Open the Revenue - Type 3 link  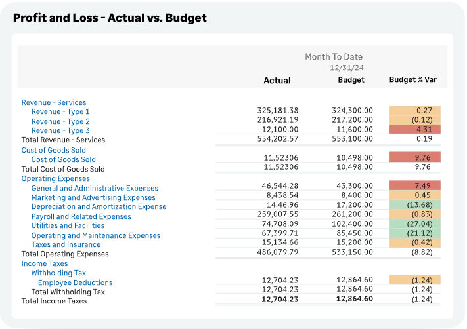tap(60, 131)
